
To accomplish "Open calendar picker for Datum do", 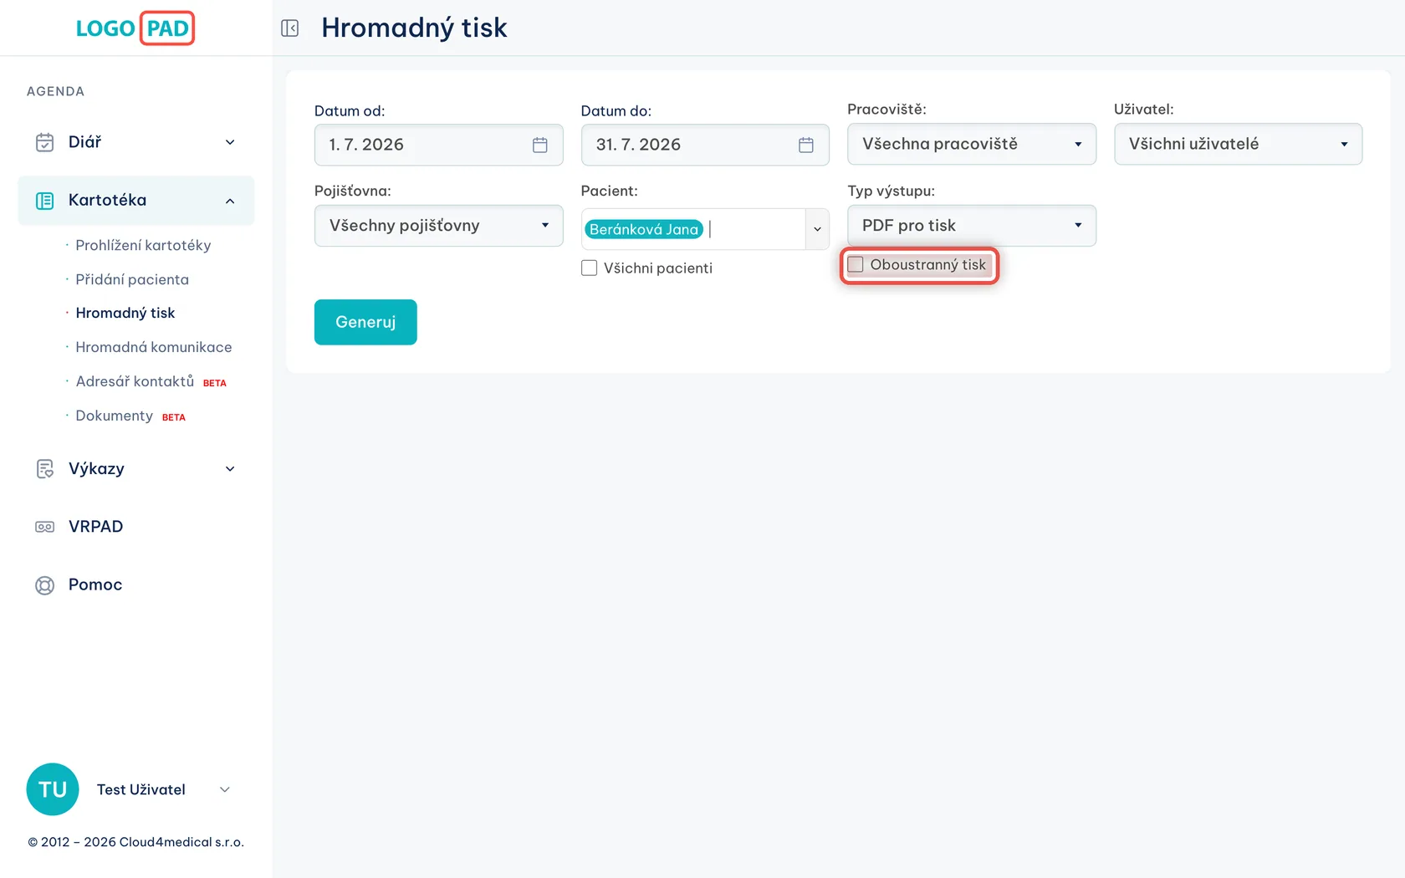I will pos(806,145).
